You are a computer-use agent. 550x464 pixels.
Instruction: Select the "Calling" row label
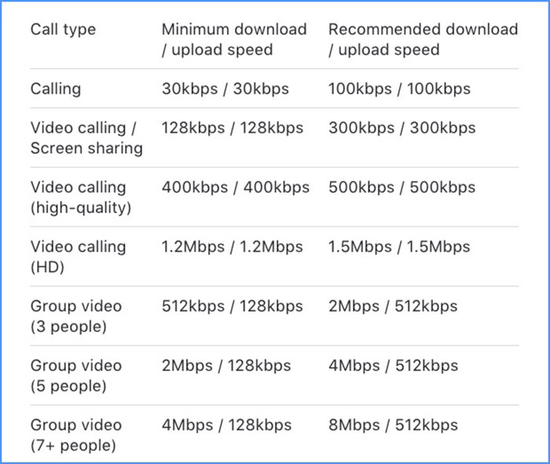tap(56, 89)
